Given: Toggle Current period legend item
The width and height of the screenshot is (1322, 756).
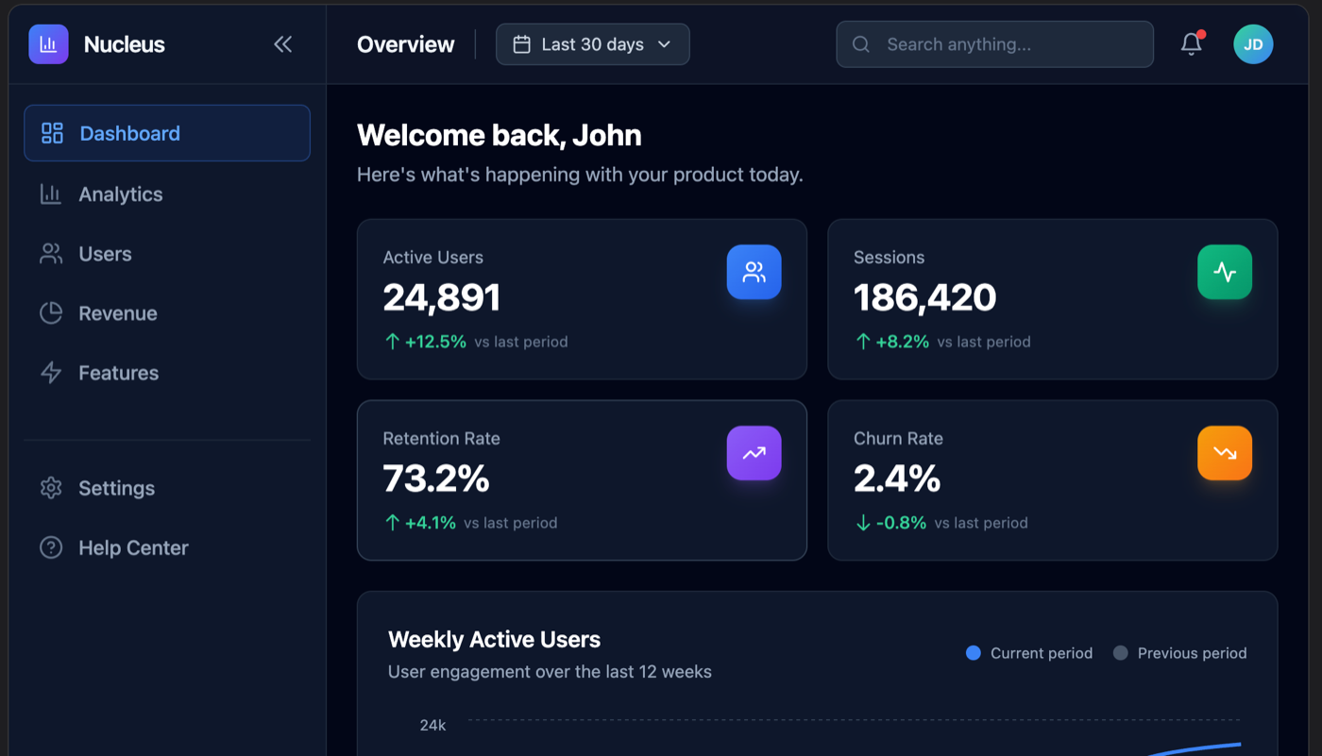Looking at the screenshot, I should tap(1029, 653).
